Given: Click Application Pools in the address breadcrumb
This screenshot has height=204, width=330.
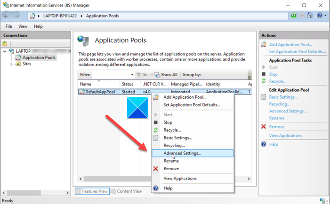Looking at the screenshot, I should [102, 16].
